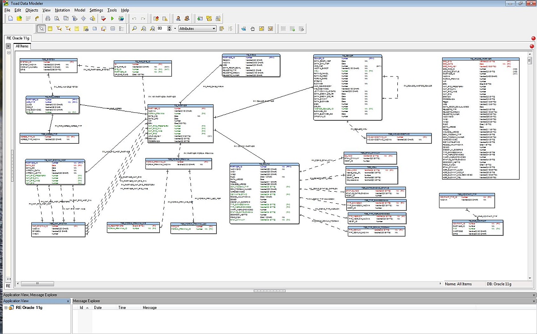Select the yellow Entity tool
Viewport: 537px width, 334px height.
click(x=50, y=29)
